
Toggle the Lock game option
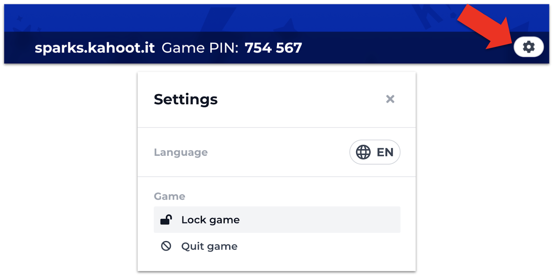210,220
